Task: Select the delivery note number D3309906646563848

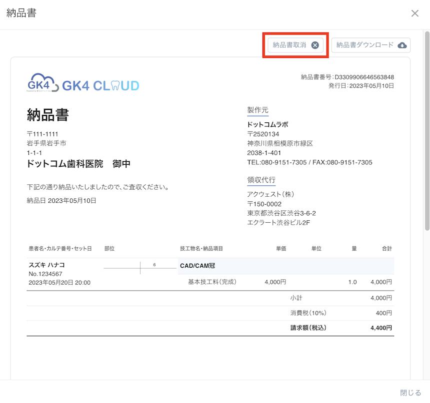Action: (364, 77)
